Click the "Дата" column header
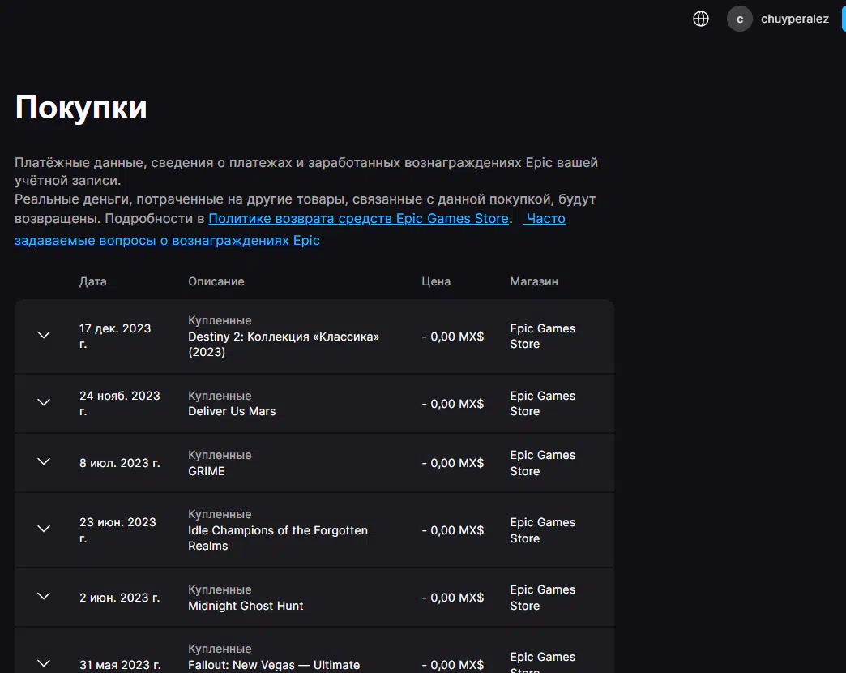 tap(92, 281)
